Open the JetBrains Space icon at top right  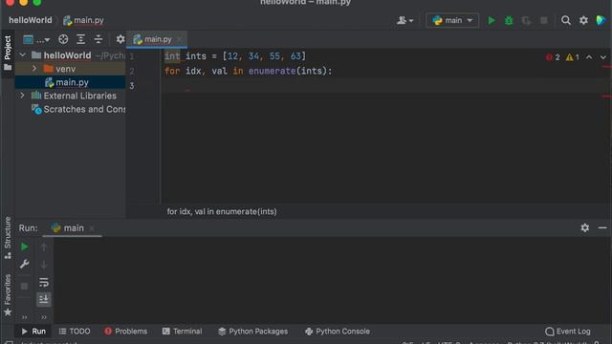tap(601, 20)
